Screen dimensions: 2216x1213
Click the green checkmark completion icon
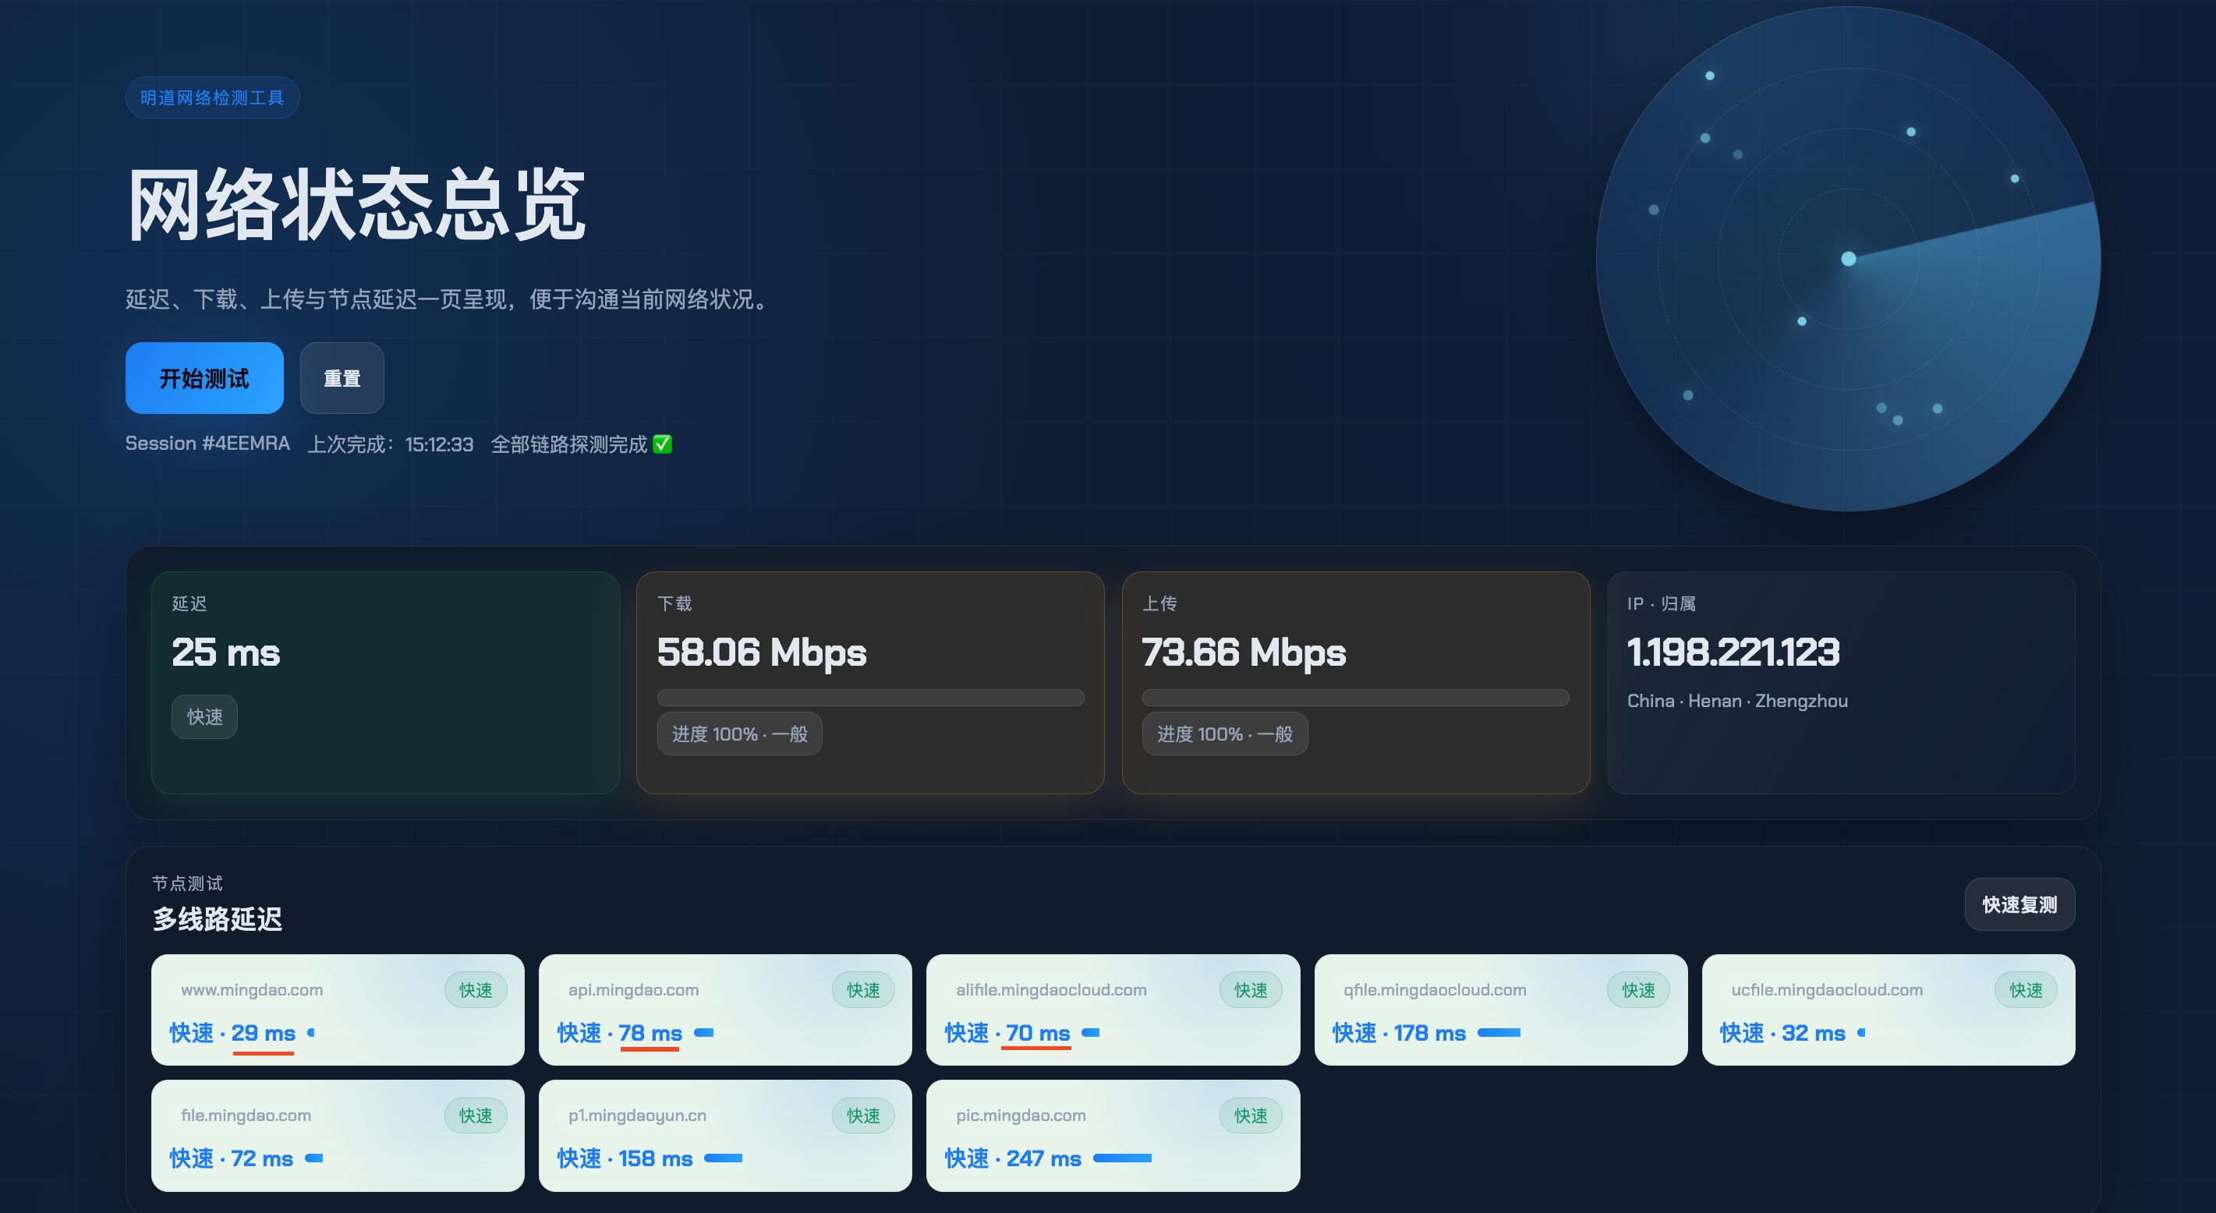[661, 444]
